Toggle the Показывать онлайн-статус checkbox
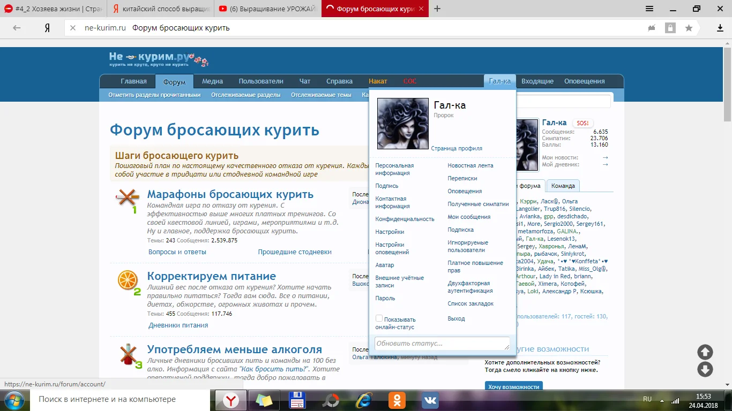Screen dimensions: 732x411 pos(379,318)
